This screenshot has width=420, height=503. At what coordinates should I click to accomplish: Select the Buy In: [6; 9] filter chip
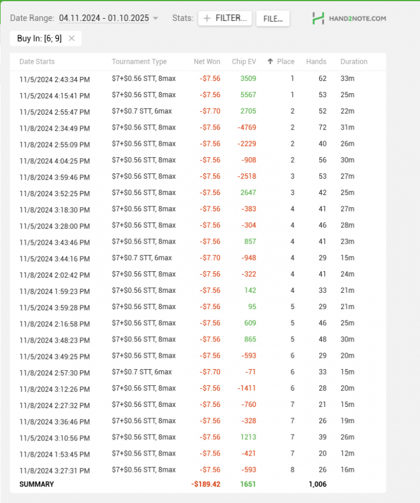(40, 38)
